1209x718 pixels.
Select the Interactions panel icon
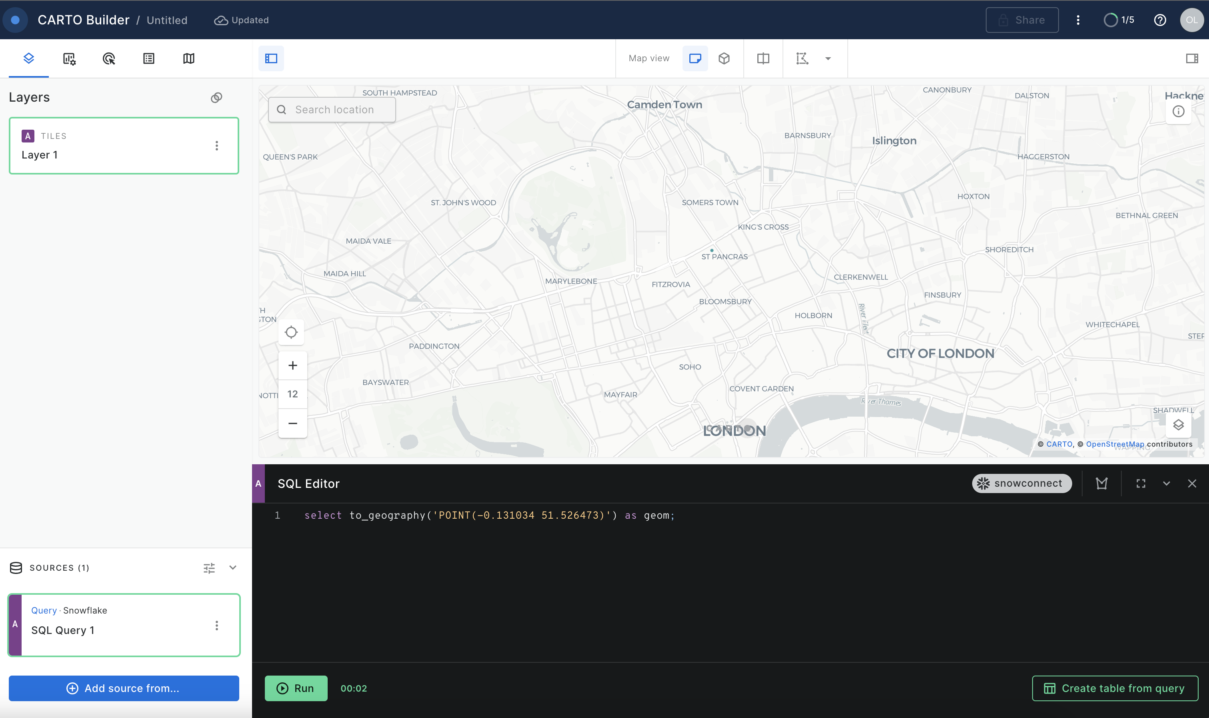tap(108, 58)
